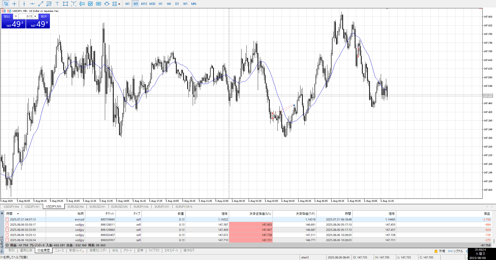Open the ニュース tab in toolbox
This screenshot has height=260, width=496.
pos(59,250)
